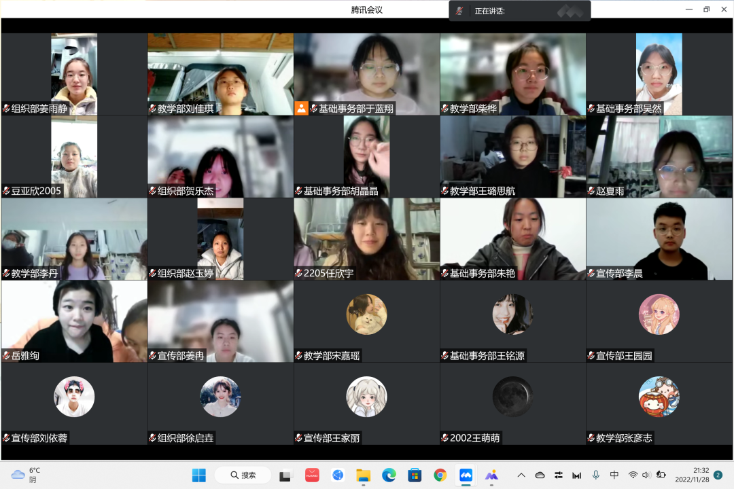
Task: Click the system tray microphone icon
Action: click(x=596, y=475)
